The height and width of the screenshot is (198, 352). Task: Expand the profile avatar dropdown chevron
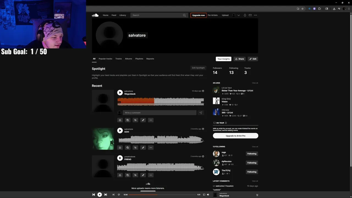tap(239, 15)
